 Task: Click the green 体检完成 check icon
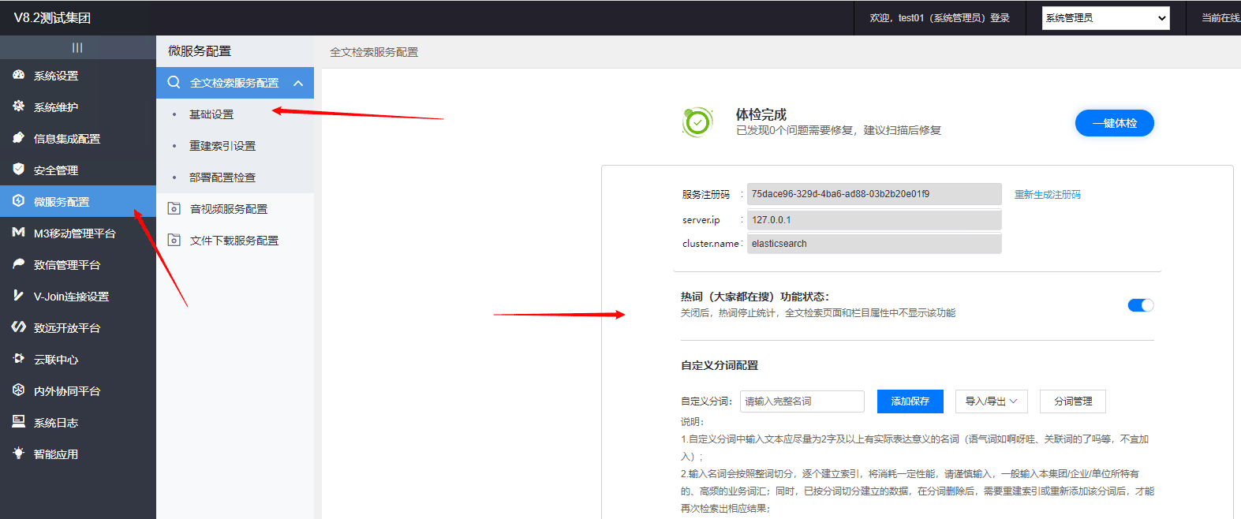(x=697, y=122)
